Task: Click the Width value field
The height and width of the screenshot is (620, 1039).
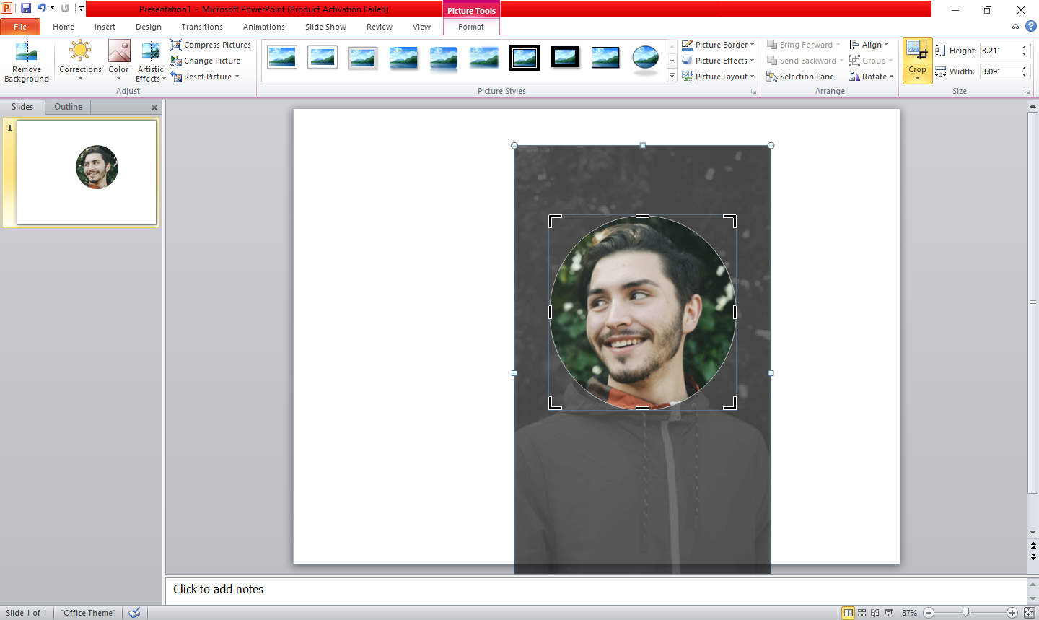Action: 999,71
